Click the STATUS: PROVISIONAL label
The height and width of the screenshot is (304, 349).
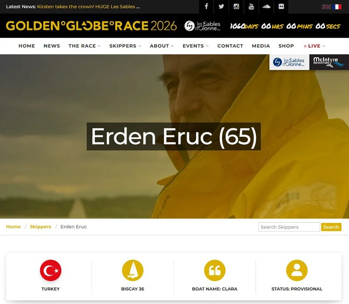(x=297, y=289)
